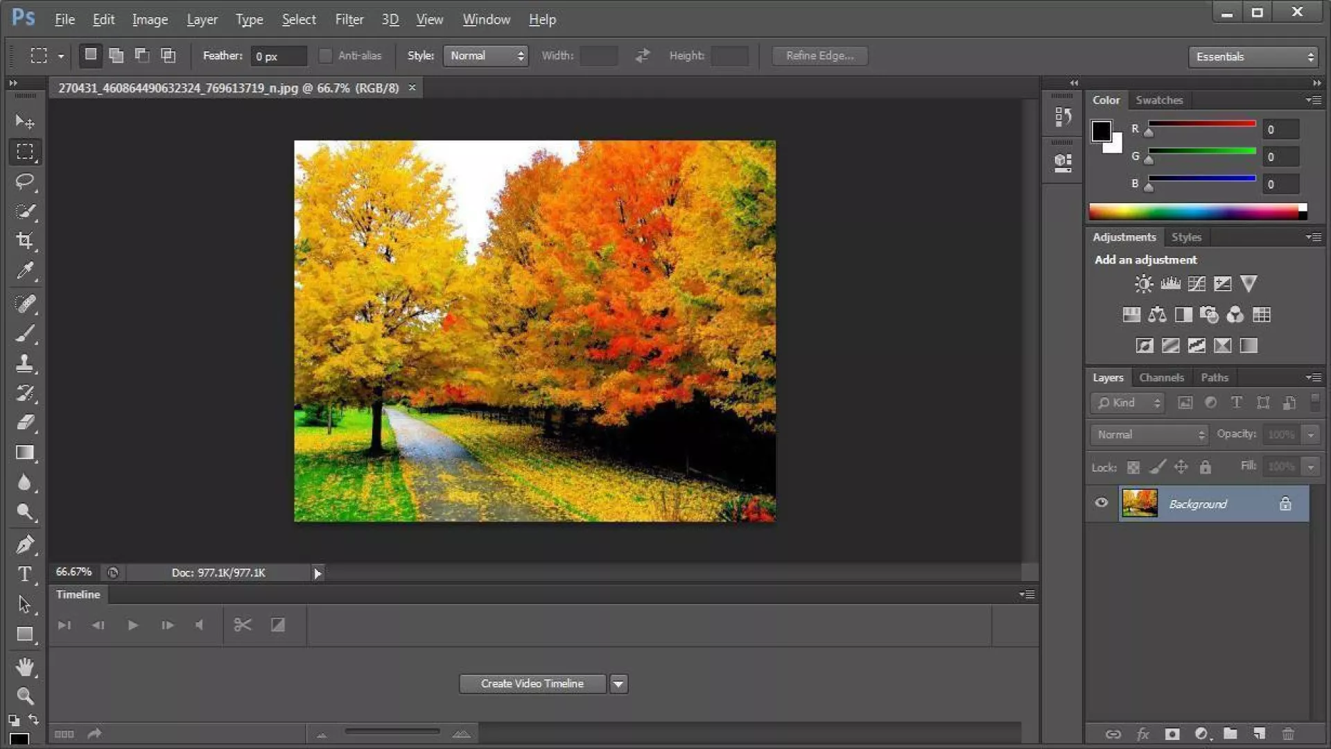Switch to the Channels tab
Image resolution: width=1331 pixels, height=749 pixels.
point(1161,377)
